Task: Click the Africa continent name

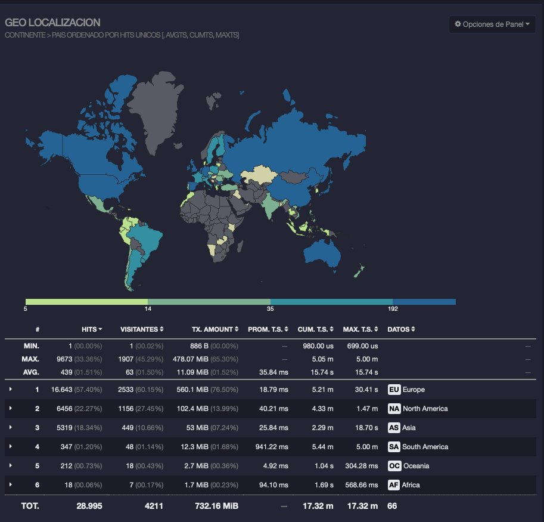Action: tap(411, 485)
